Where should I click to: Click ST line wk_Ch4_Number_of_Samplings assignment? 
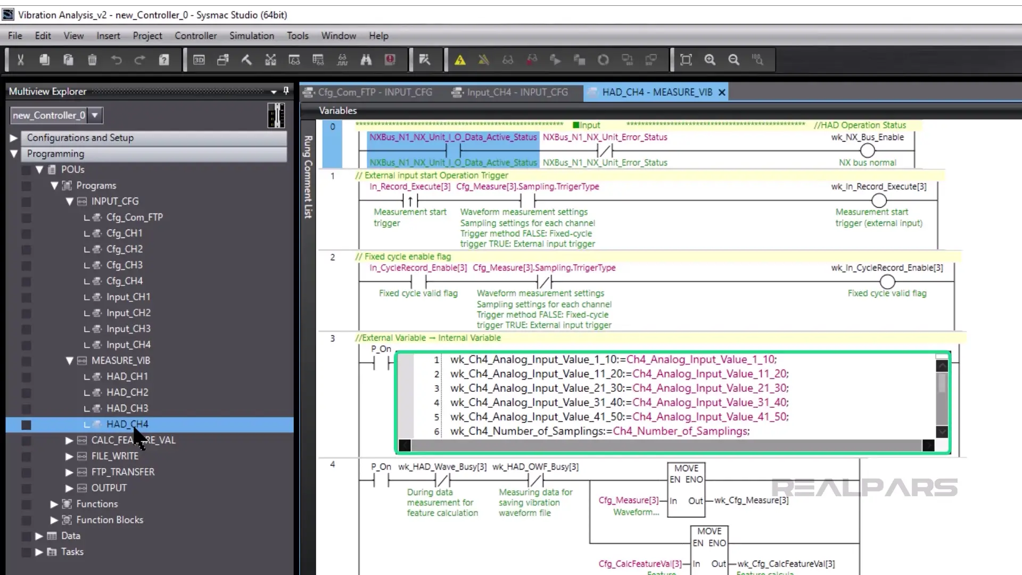click(x=599, y=431)
